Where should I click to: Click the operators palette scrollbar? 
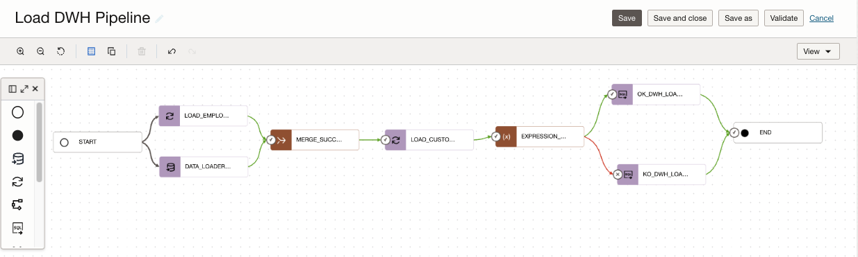[40, 142]
